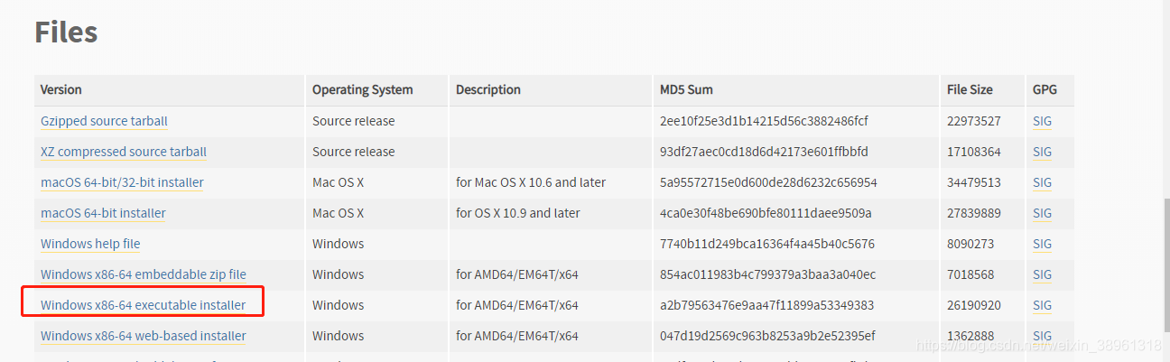Select the Files heading
Screen dimensions: 1170x362
pyautogui.click(x=66, y=32)
